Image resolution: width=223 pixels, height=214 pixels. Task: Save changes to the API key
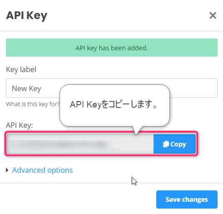(x=187, y=199)
